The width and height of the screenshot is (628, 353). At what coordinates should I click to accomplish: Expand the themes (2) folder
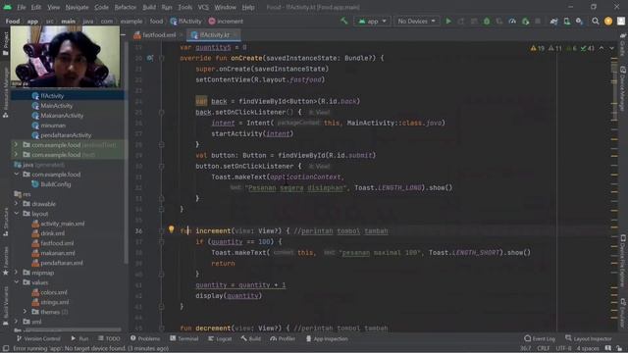pos(25,312)
